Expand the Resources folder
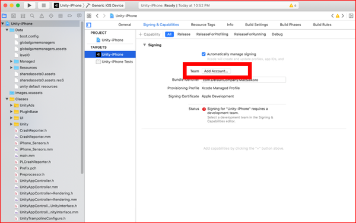The width and height of the screenshot is (356, 223). (11, 68)
